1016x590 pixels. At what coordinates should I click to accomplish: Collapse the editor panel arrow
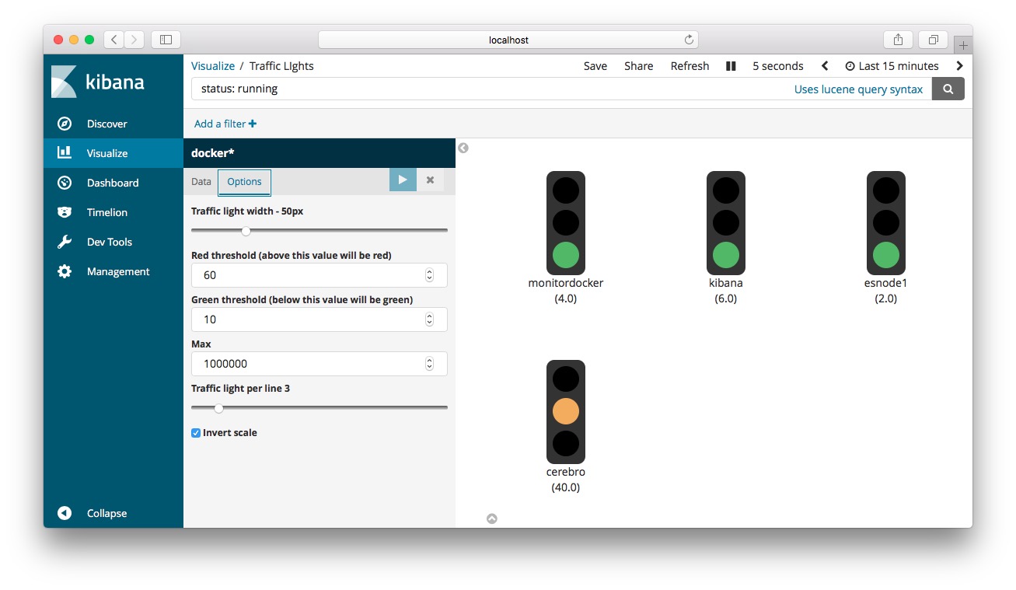[x=463, y=148]
